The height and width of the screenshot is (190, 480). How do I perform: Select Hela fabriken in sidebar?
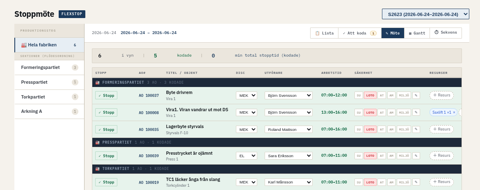click(x=49, y=45)
